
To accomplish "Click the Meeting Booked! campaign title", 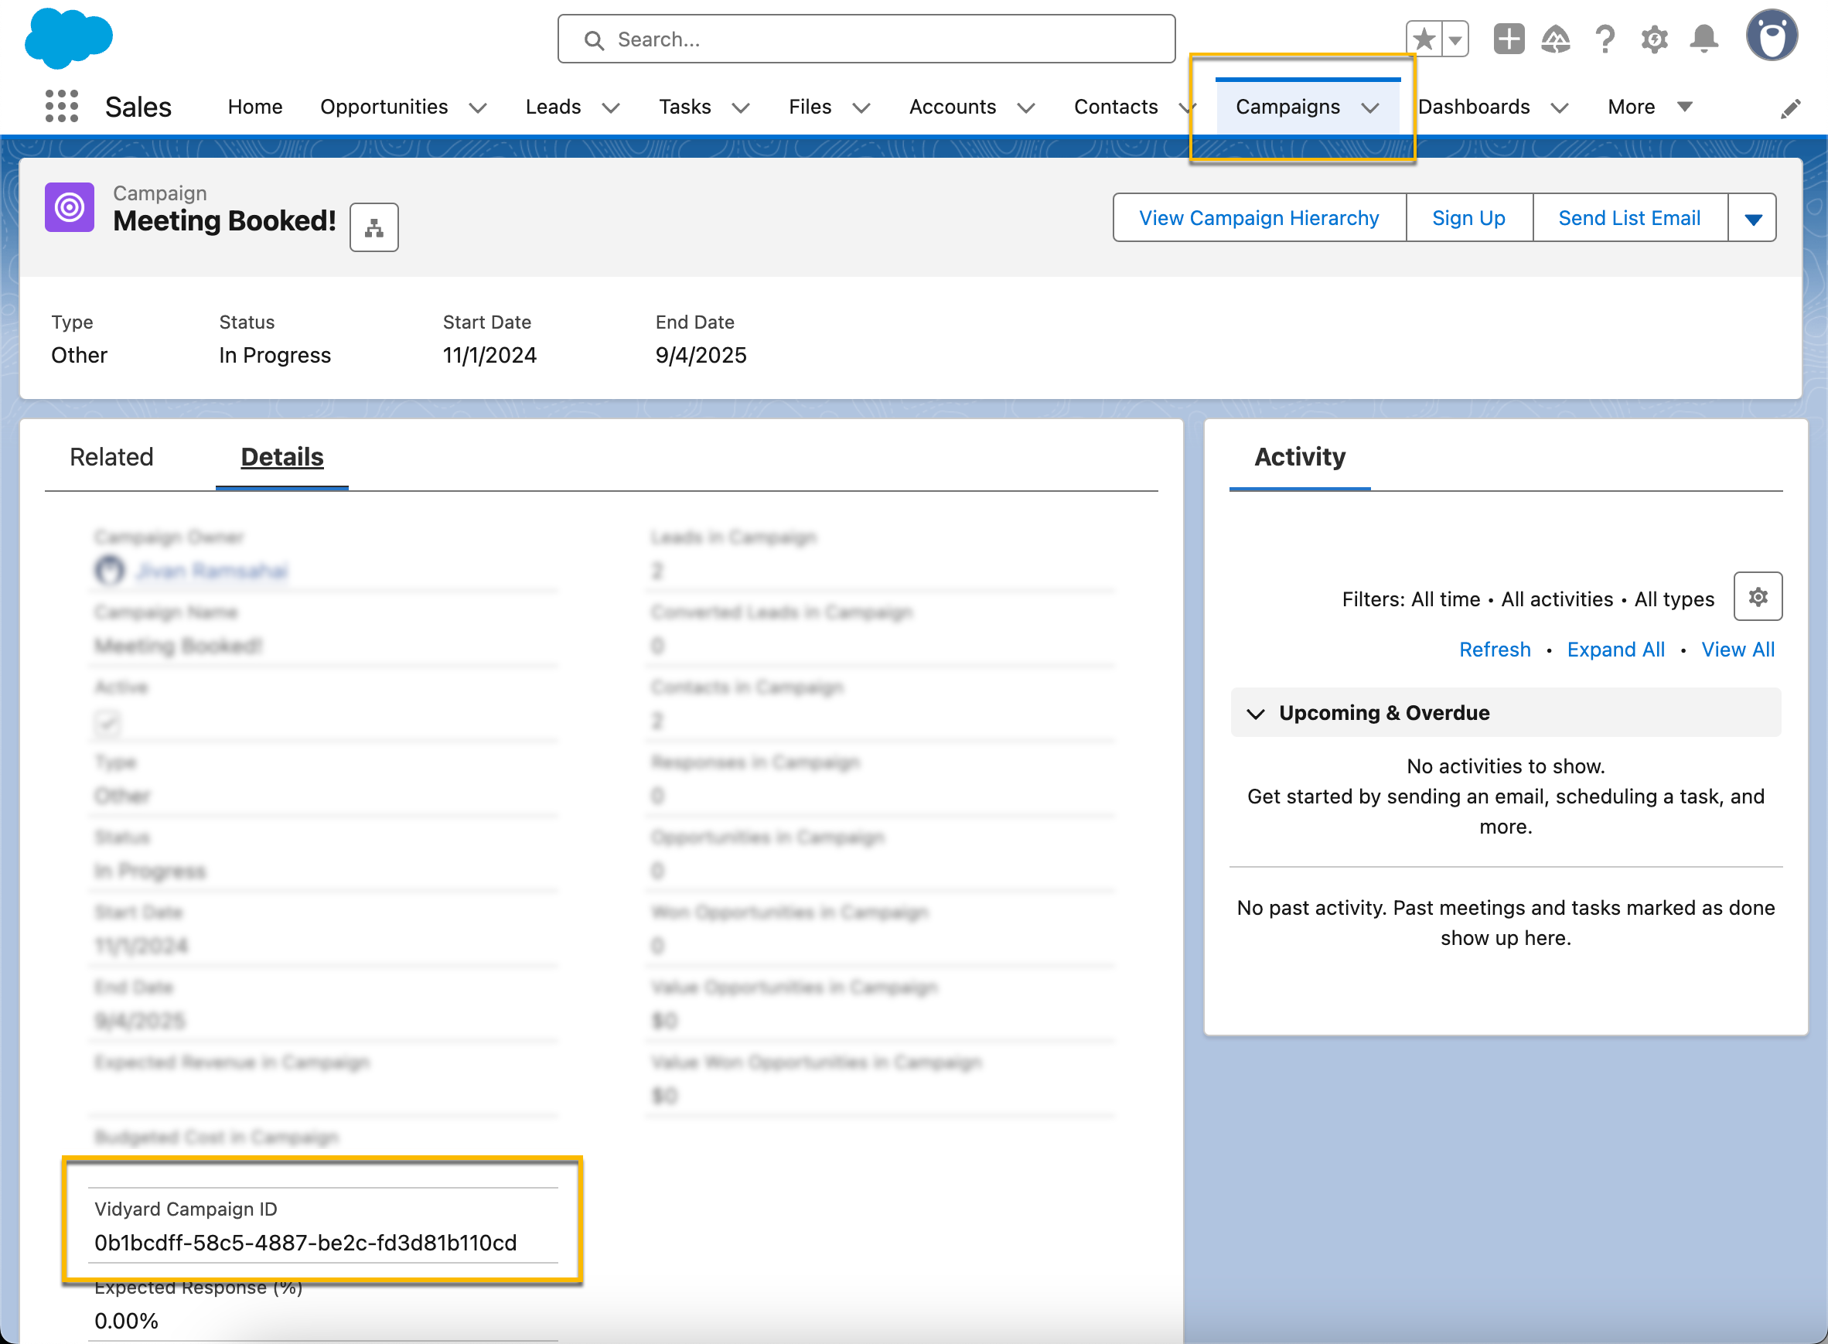I will [224, 221].
